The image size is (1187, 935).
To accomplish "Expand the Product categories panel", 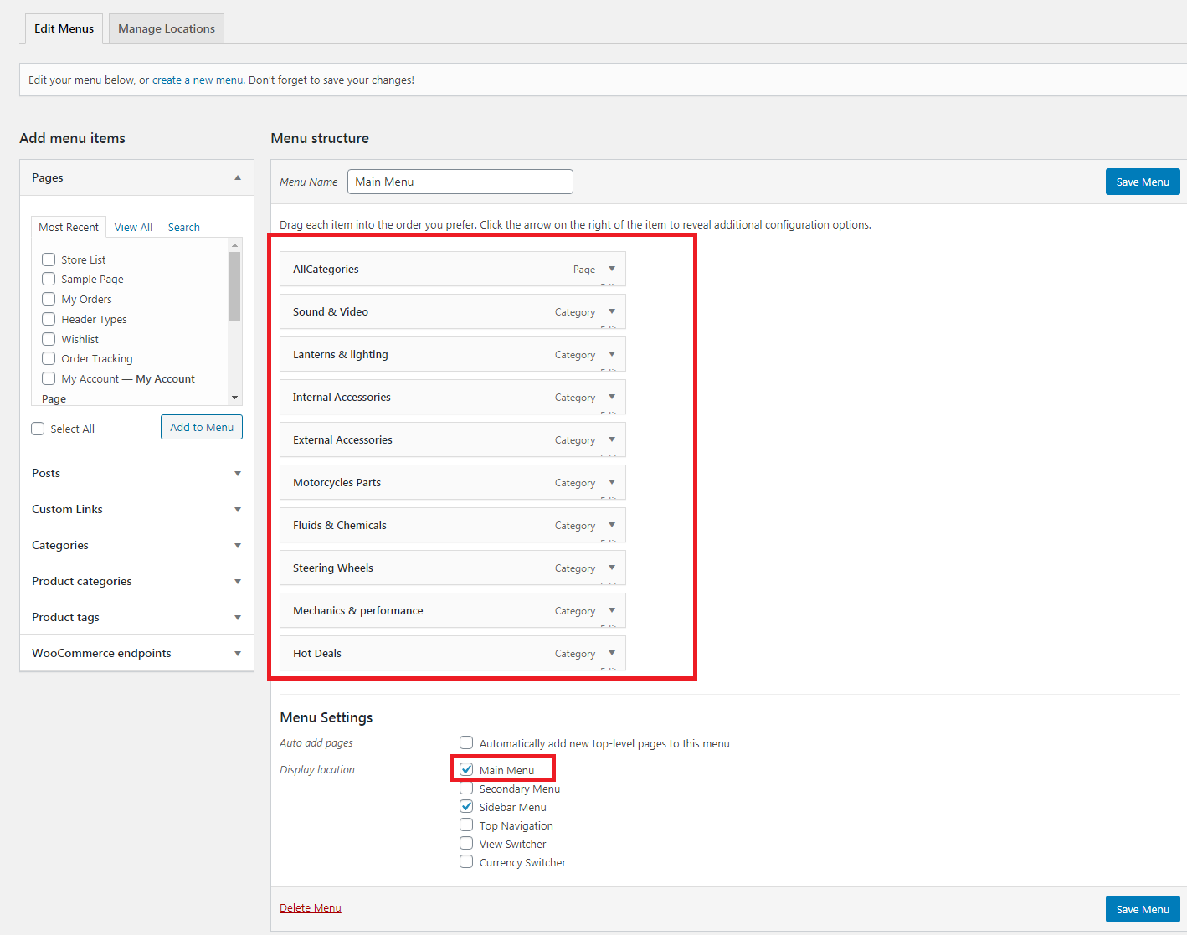I will (136, 581).
